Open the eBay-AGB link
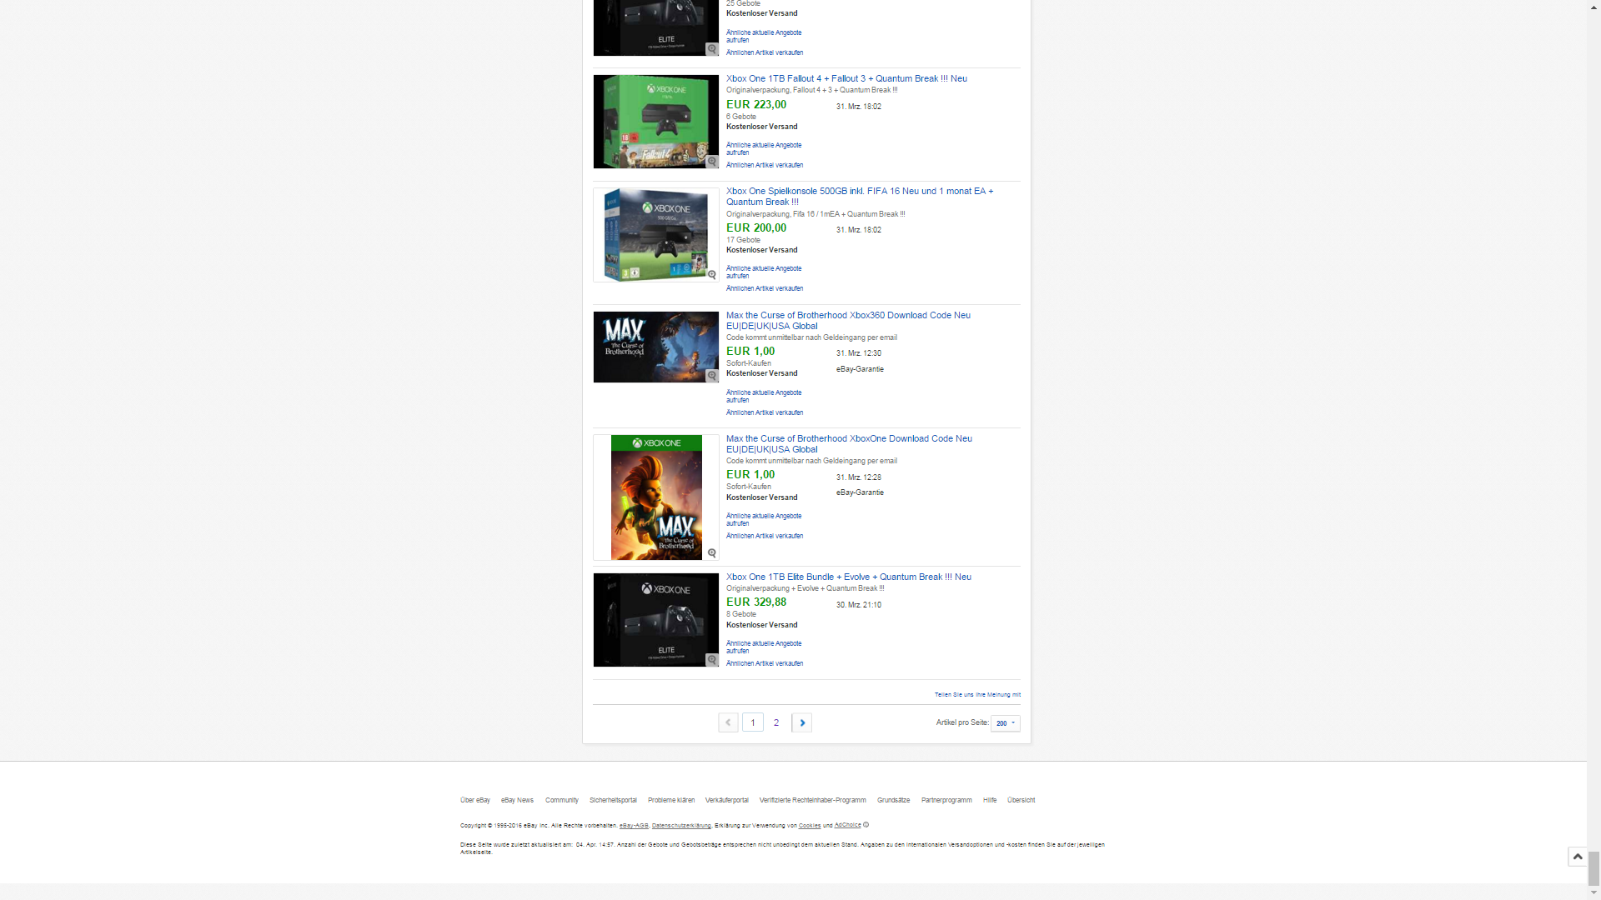Viewport: 1601px width, 900px height. click(634, 826)
